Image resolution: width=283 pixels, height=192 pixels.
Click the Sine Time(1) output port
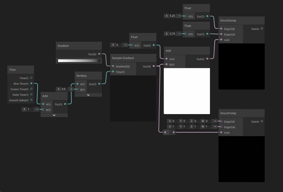point(31,83)
